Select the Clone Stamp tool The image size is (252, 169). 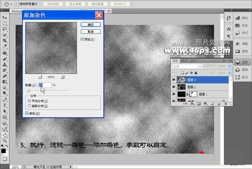click(x=5, y=64)
